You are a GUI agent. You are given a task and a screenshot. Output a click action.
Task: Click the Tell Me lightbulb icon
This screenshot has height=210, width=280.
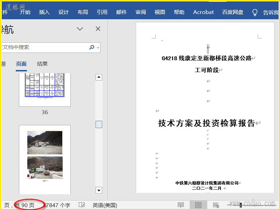point(255,13)
